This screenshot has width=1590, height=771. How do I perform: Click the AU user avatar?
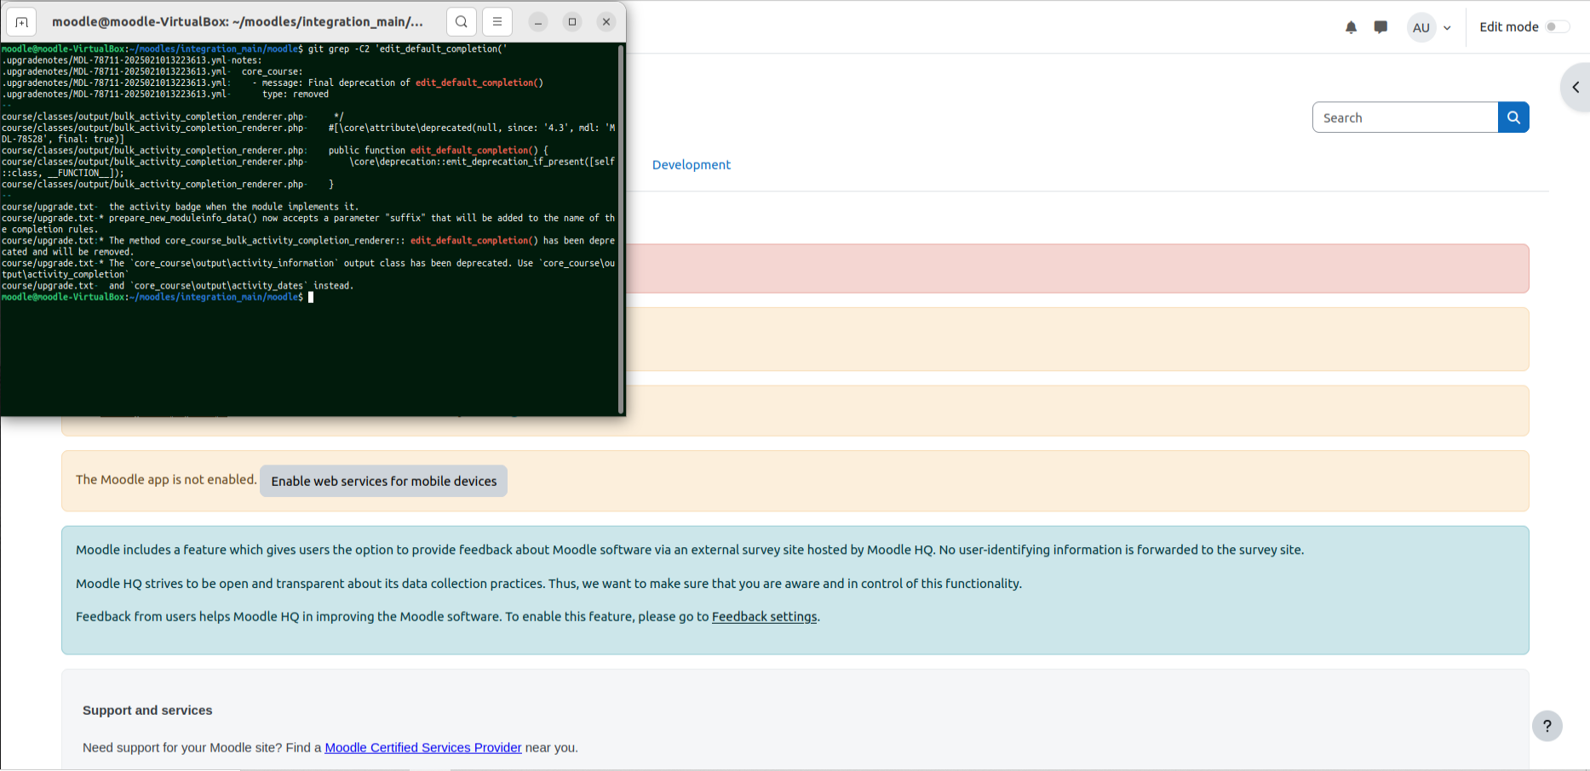[1421, 27]
